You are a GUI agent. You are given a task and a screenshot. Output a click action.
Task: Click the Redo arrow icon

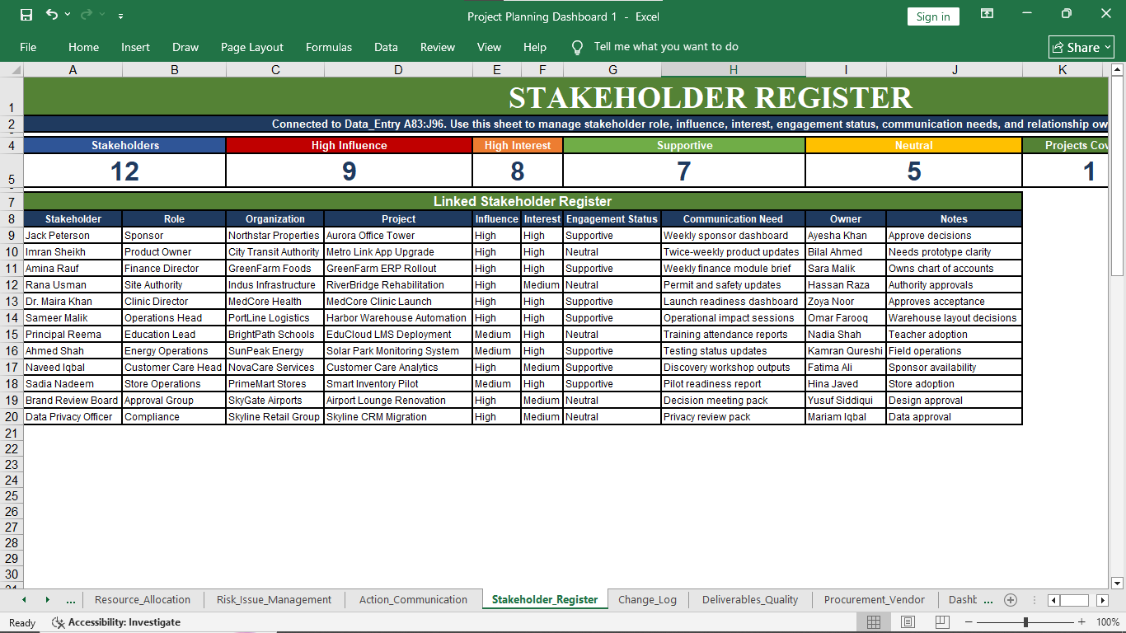coord(86,15)
